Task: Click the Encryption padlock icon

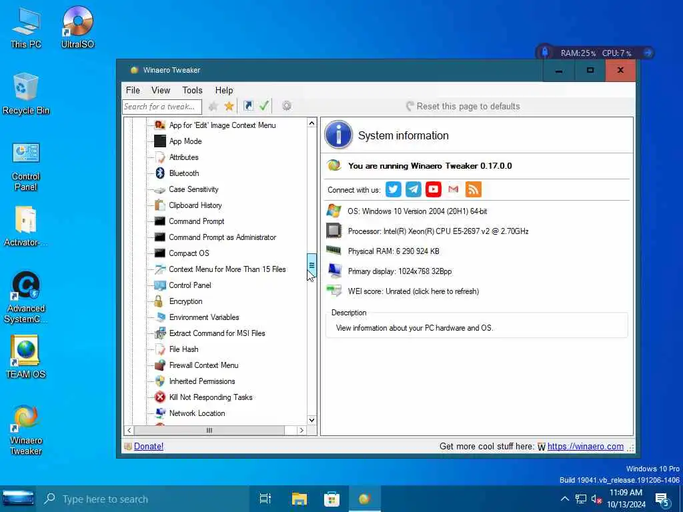Action: [x=159, y=301]
